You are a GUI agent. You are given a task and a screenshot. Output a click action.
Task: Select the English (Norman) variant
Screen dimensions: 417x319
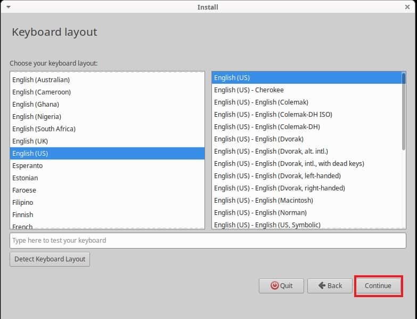pyautogui.click(x=307, y=212)
